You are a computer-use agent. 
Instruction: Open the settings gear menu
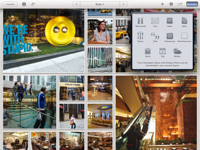[171, 4]
